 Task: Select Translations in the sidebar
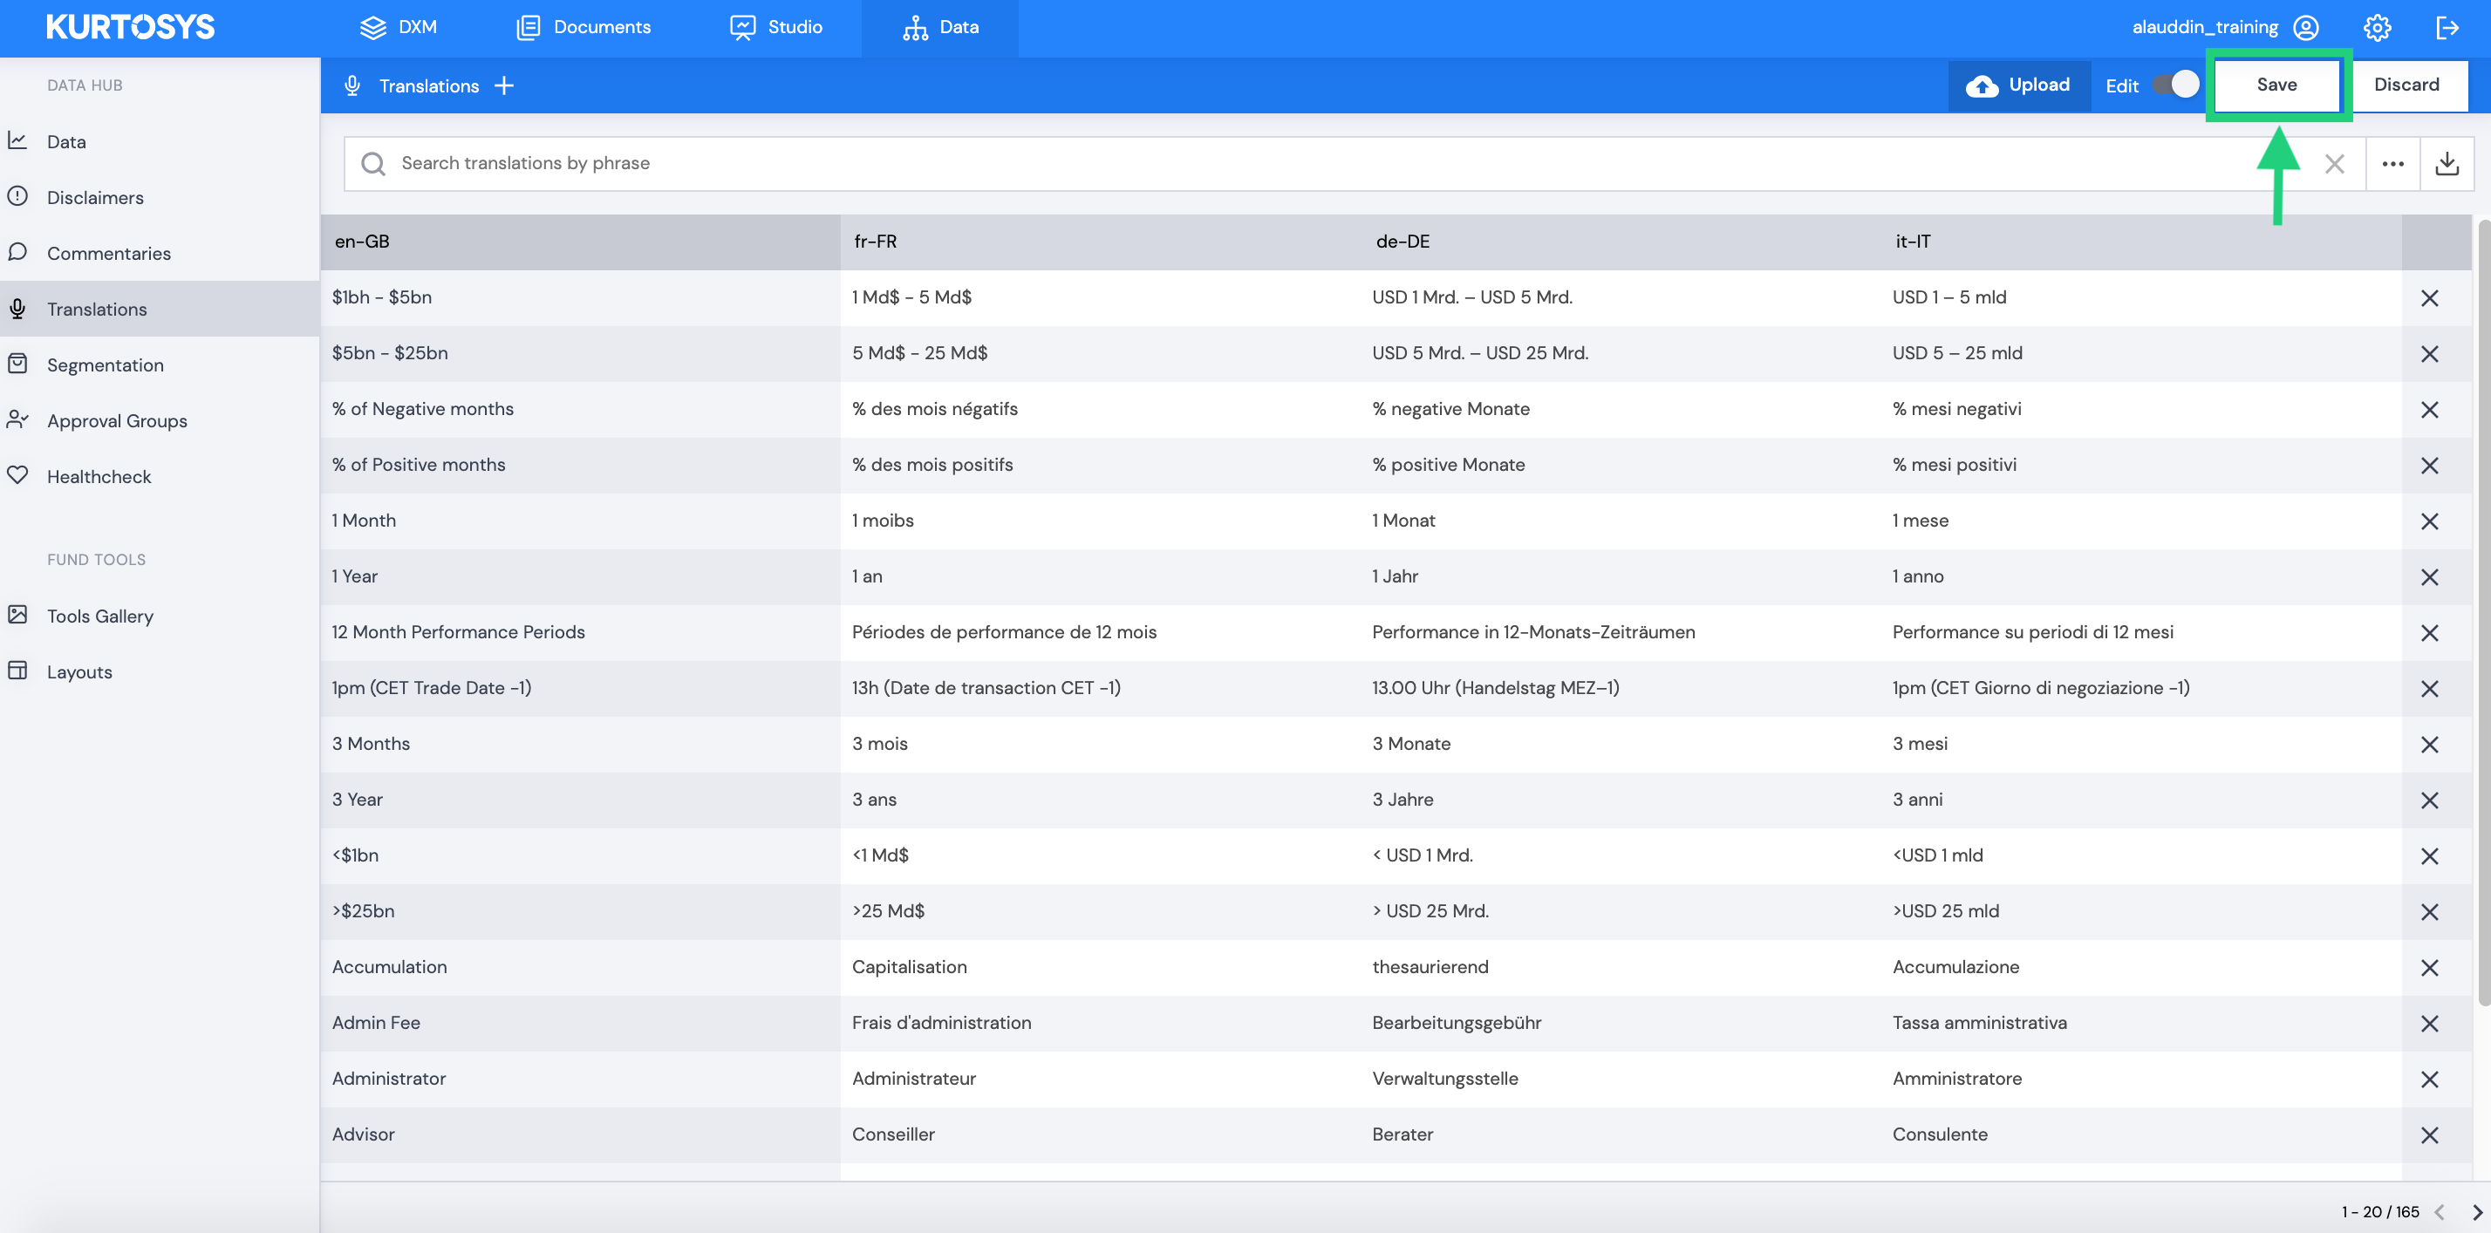[x=160, y=310]
